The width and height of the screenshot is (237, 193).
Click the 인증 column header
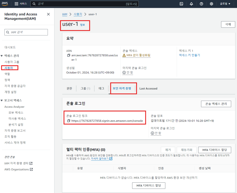click(x=161, y=168)
